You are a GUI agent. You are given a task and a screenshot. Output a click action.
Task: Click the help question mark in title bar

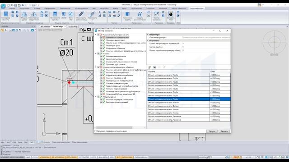[x=263, y=5]
